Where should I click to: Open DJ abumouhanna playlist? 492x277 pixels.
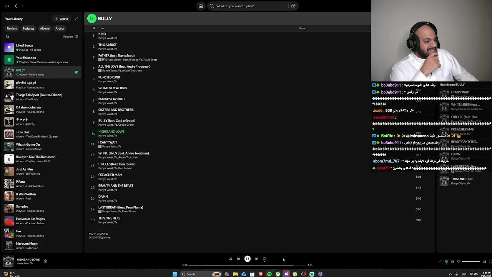coord(42,109)
